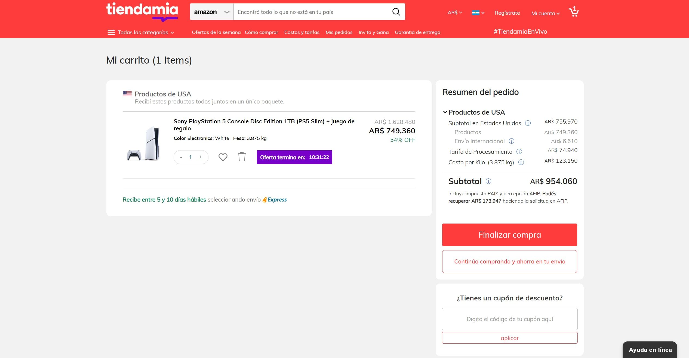Click the info icon beside Costo por Kilo
This screenshot has width=689, height=358.
pyautogui.click(x=521, y=162)
